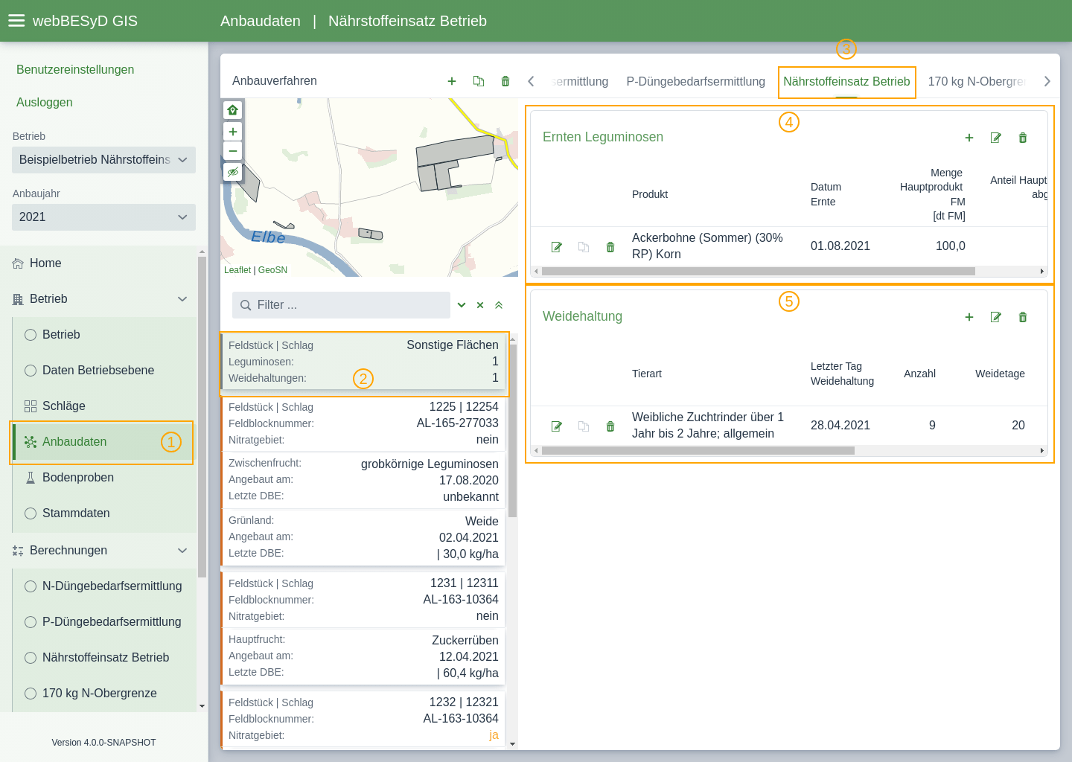
Task: Edit the Weibliche Zuchtrinder row
Action: click(557, 426)
